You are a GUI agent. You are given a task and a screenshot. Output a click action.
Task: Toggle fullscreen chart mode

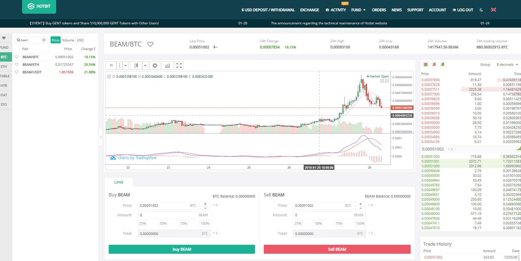coord(179,65)
